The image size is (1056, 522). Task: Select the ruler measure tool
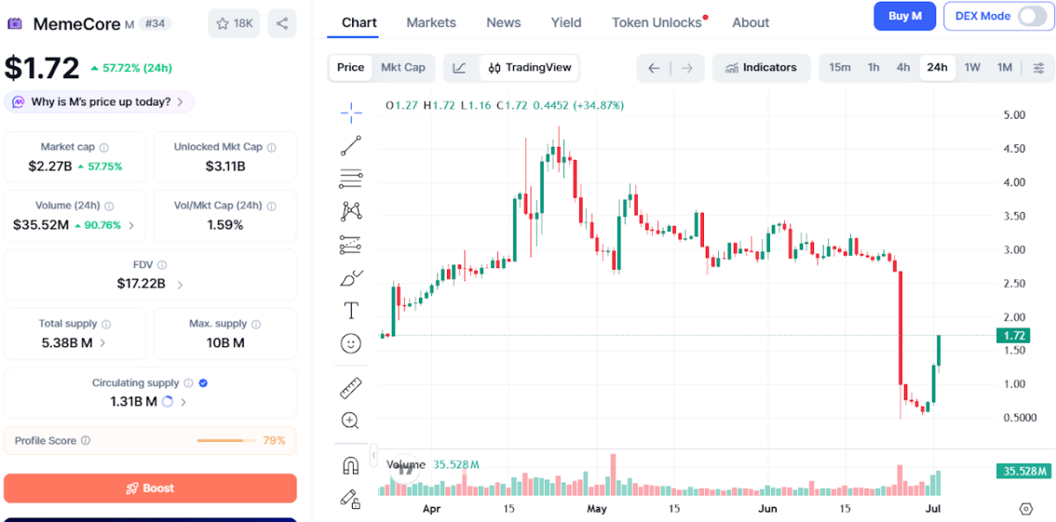point(351,387)
